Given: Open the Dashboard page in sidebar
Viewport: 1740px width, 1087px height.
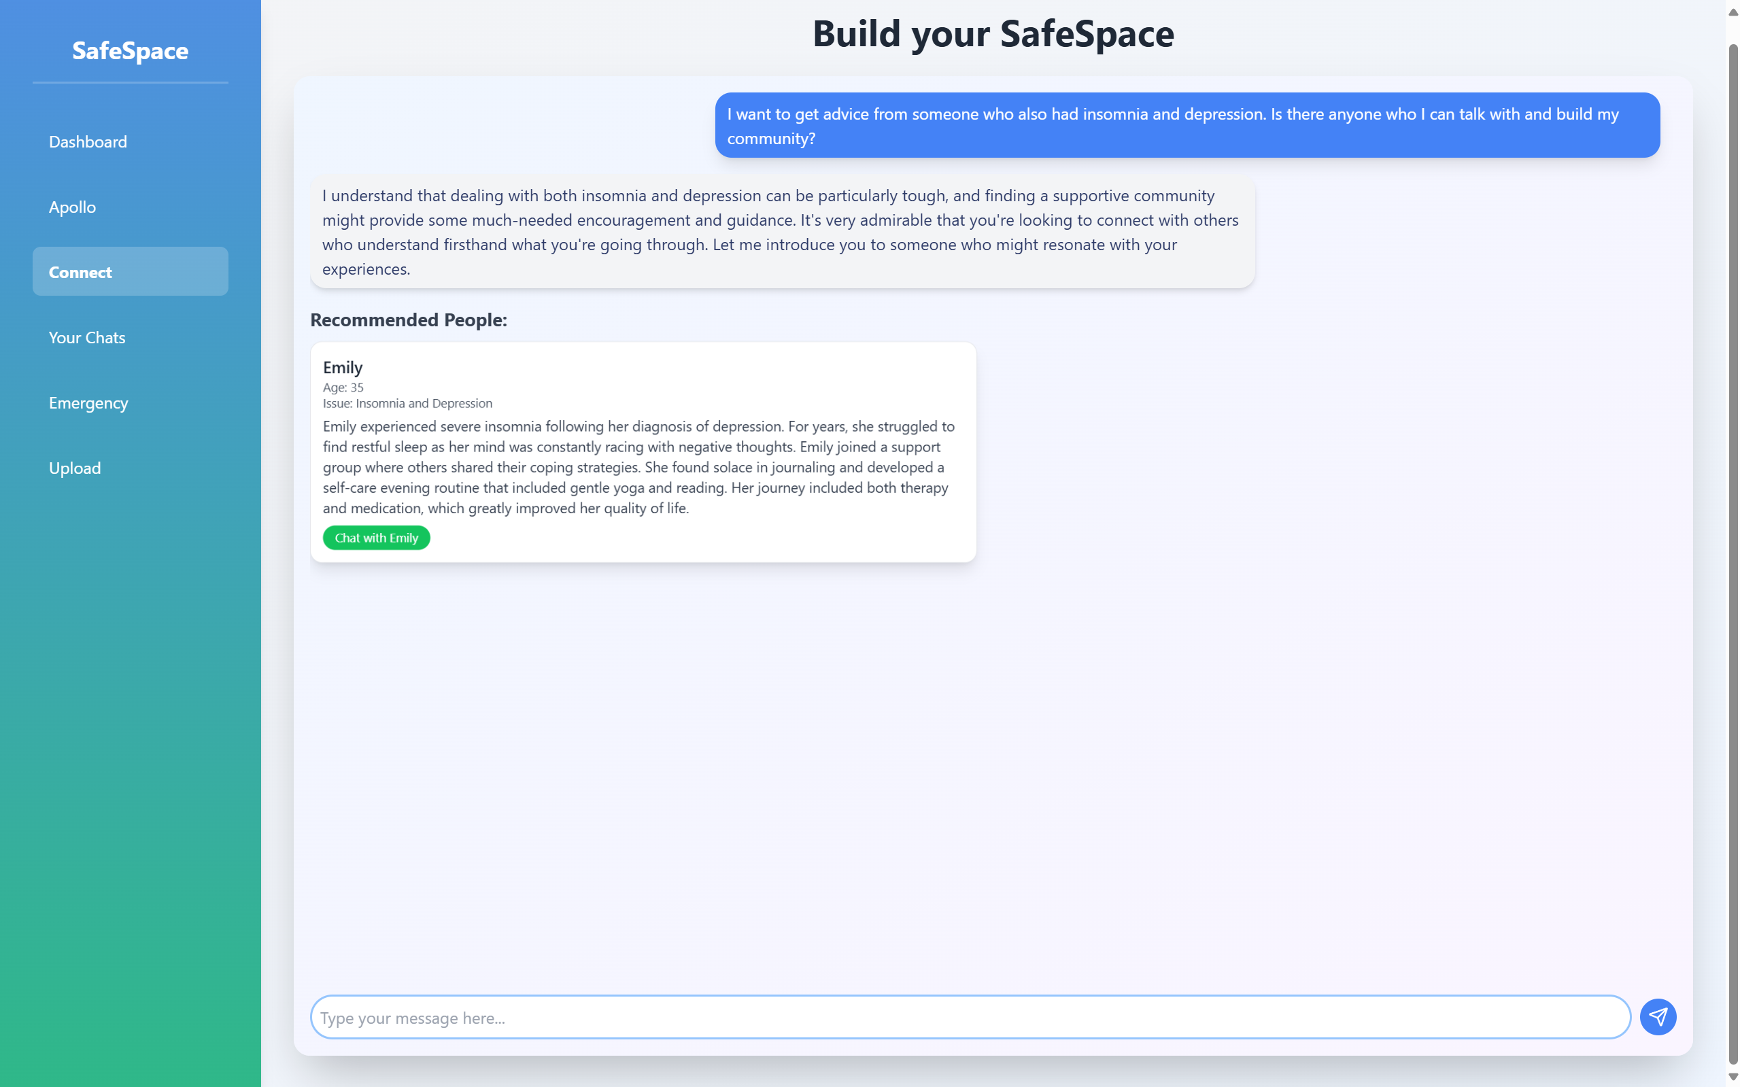Looking at the screenshot, I should 88,141.
